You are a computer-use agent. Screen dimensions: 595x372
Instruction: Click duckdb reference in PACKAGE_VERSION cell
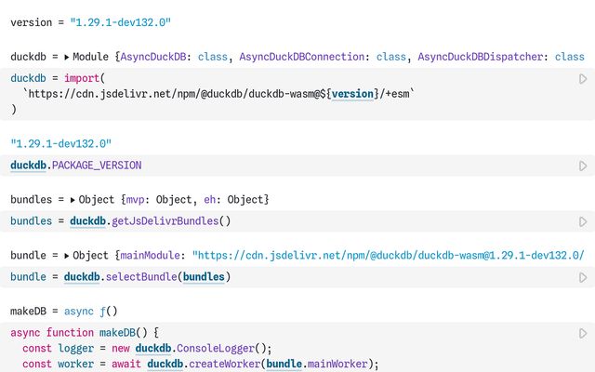(x=28, y=166)
